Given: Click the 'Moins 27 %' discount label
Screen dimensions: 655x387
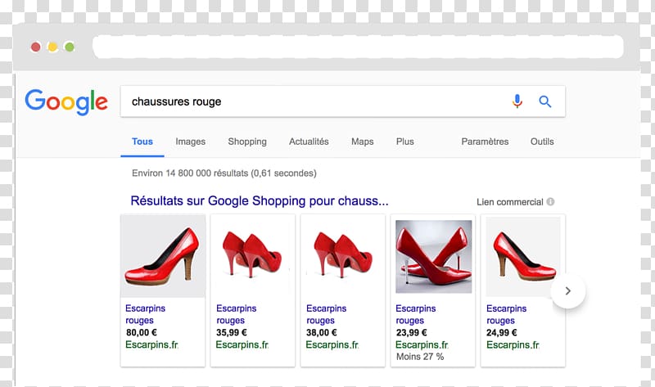Looking at the screenshot, I should (420, 357).
